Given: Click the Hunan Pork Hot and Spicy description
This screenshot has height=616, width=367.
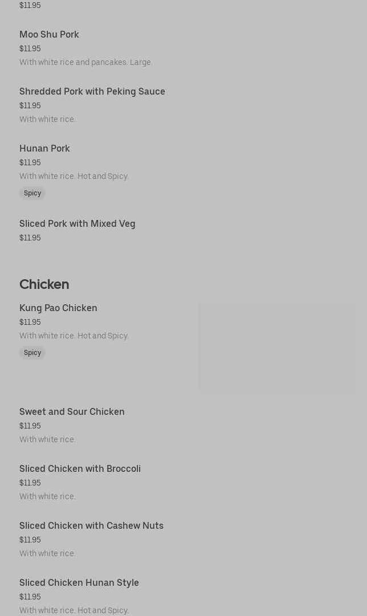Looking at the screenshot, I should pos(74,176).
